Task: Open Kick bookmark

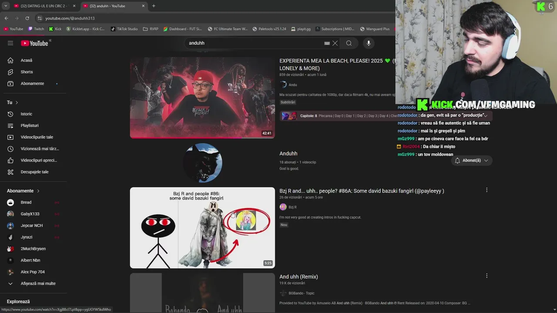Action: (x=55, y=29)
